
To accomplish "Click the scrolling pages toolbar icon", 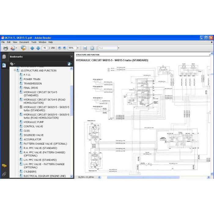I will coord(85,48).
